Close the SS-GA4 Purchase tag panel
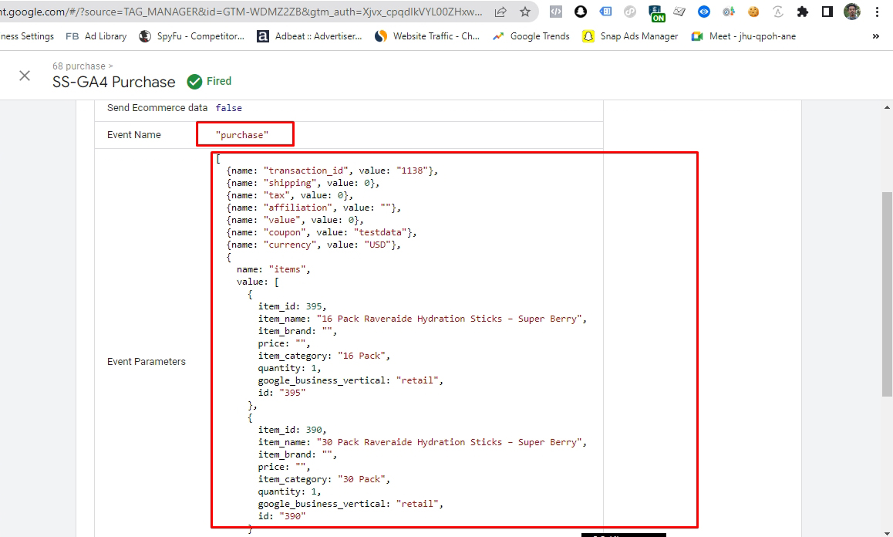The image size is (893, 537). point(25,76)
